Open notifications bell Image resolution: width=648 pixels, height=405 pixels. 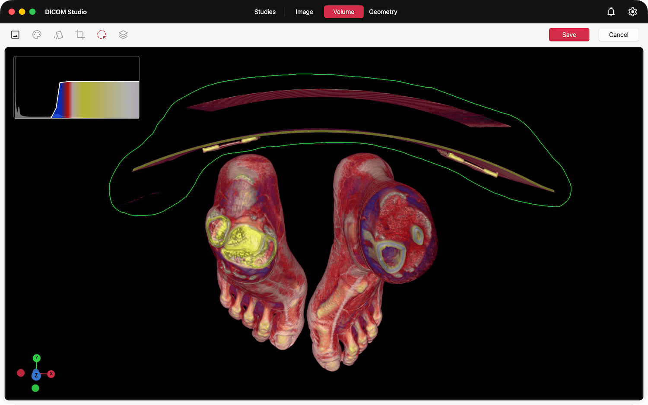coord(611,12)
